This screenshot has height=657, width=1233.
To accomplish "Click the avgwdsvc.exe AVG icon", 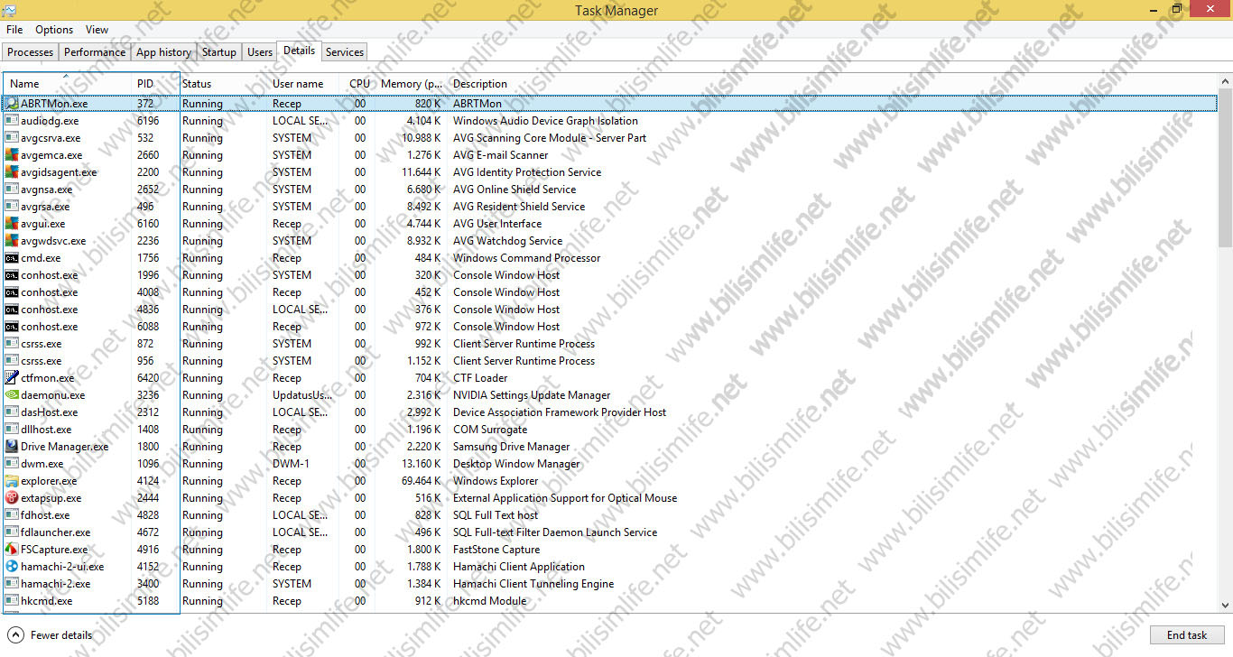I will click(12, 241).
